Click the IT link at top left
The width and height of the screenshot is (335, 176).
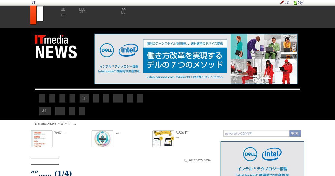click(x=34, y=3)
